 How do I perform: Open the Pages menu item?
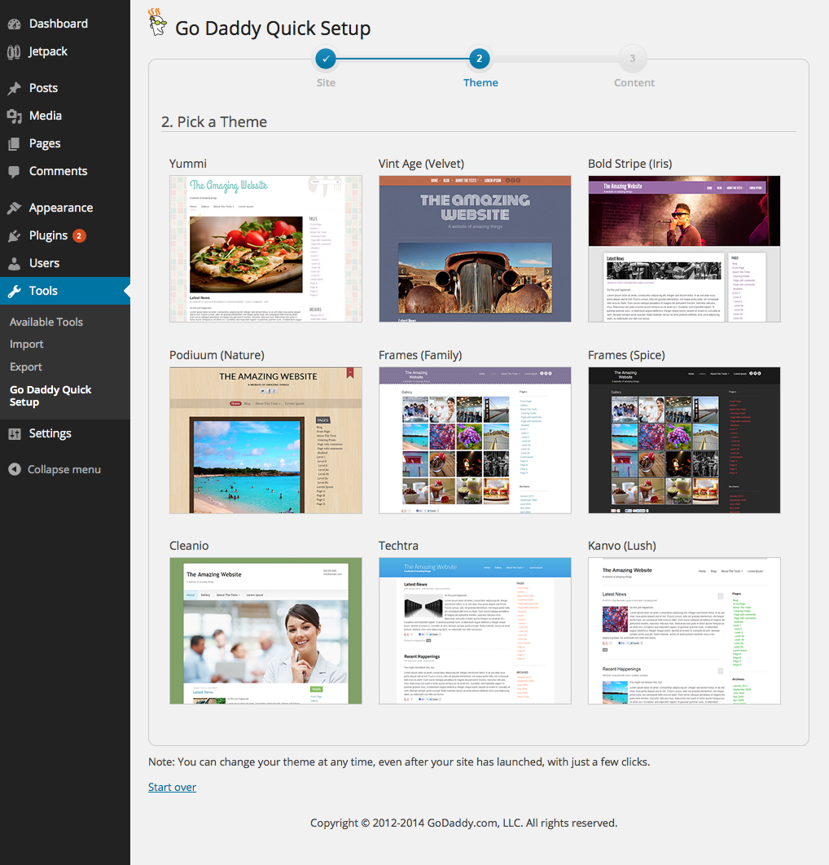45,143
